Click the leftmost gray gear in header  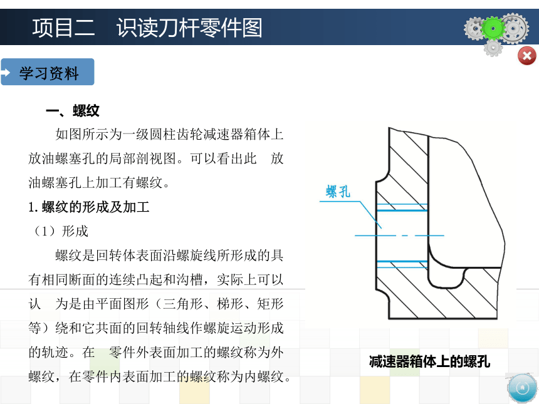click(x=474, y=29)
